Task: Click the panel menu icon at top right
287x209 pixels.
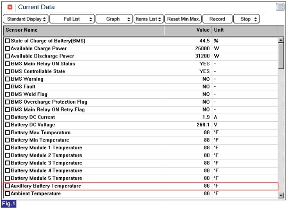Action: [280, 7]
